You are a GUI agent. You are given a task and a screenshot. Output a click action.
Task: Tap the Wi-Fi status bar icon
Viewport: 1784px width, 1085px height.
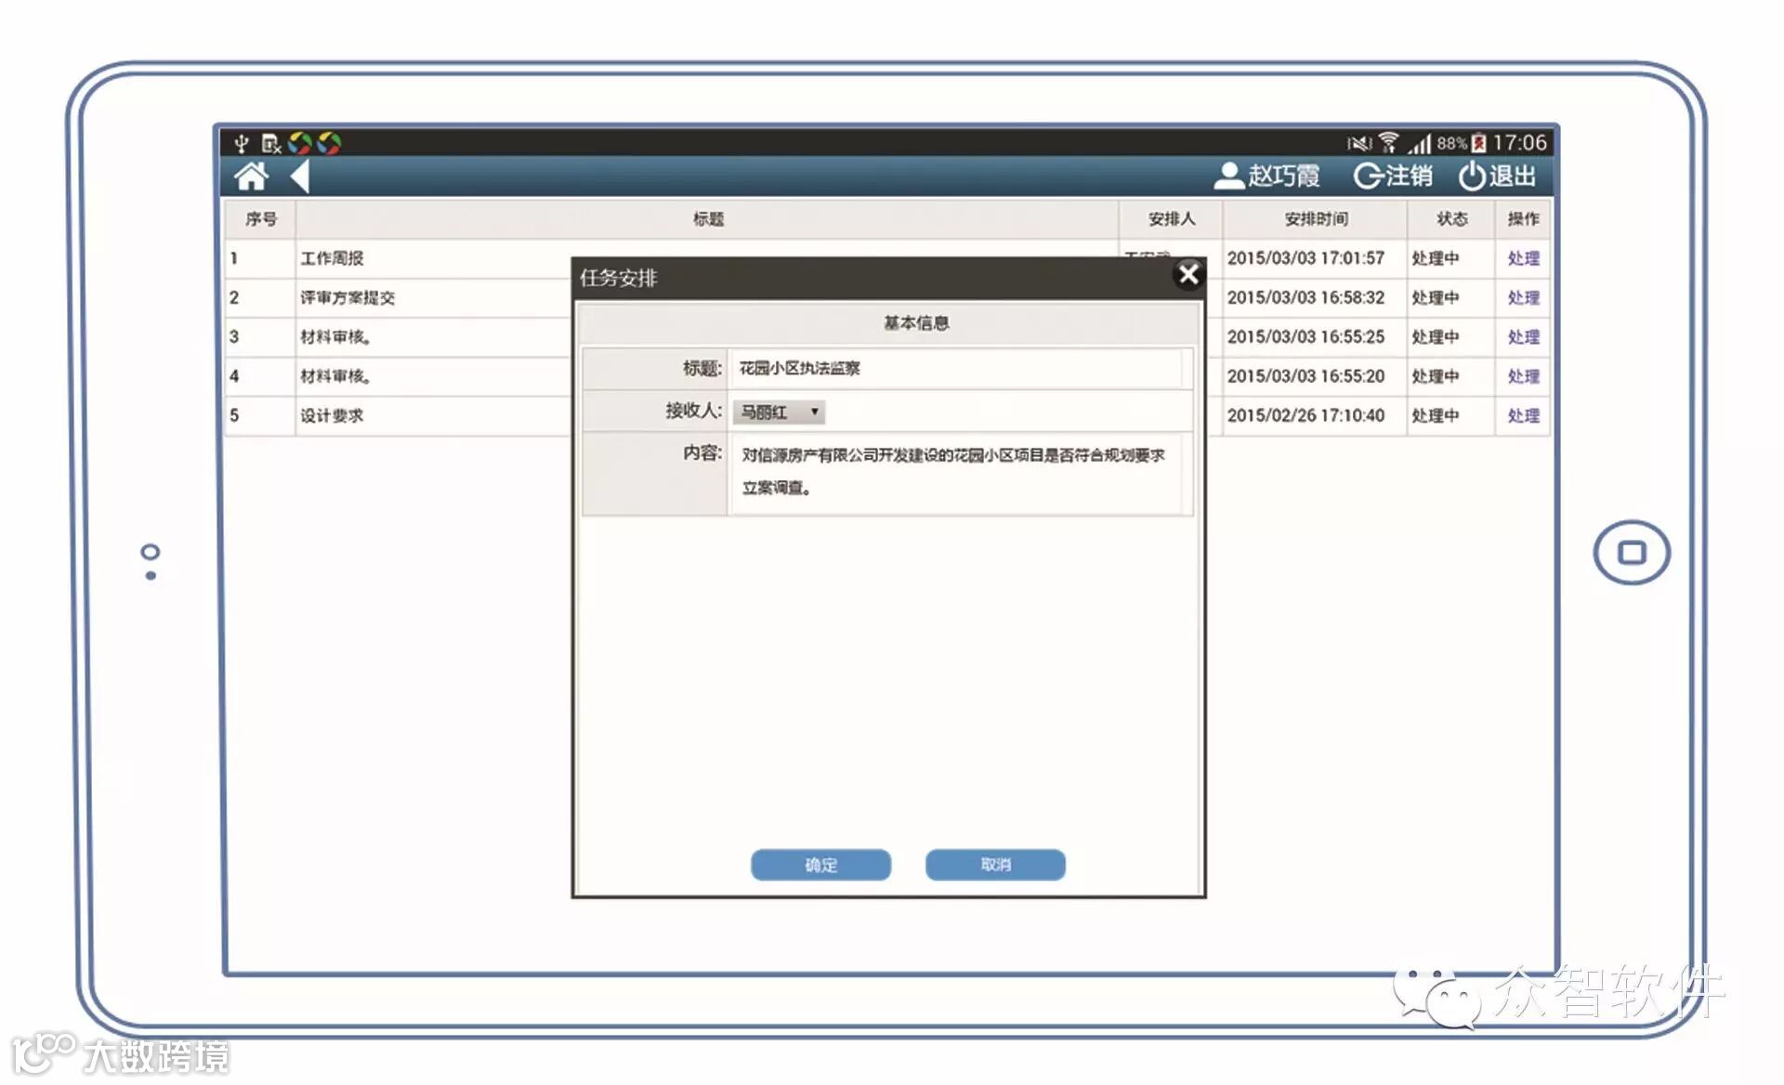(1388, 142)
